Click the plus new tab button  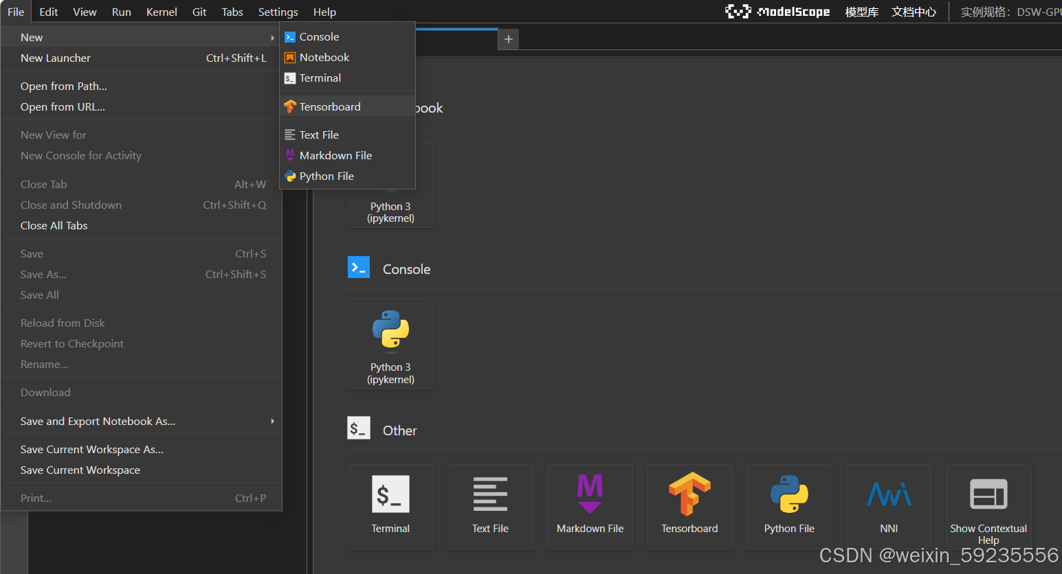click(509, 39)
